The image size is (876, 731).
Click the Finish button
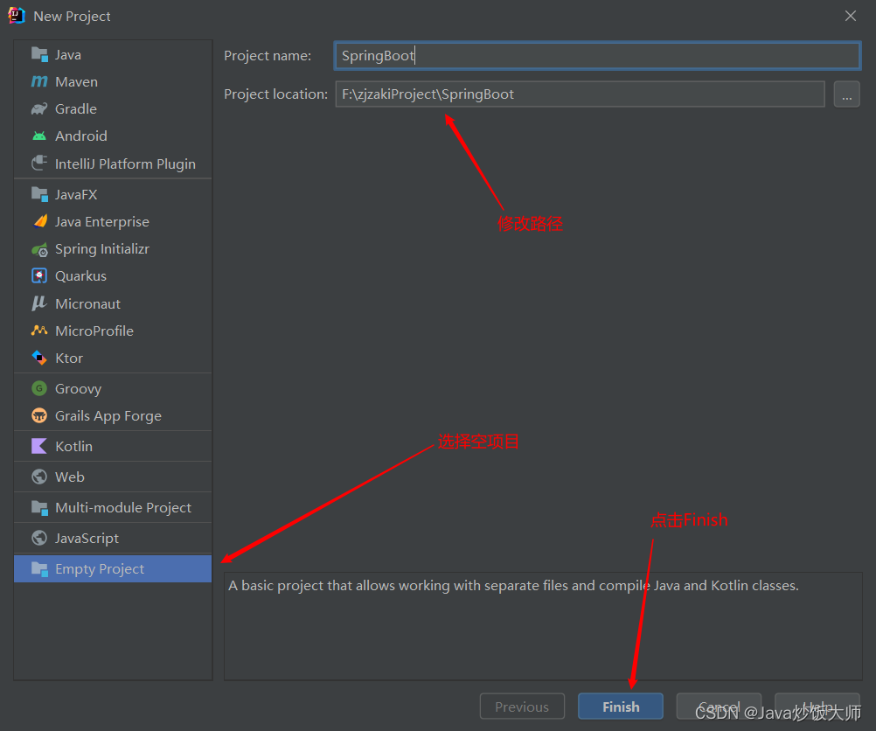621,707
